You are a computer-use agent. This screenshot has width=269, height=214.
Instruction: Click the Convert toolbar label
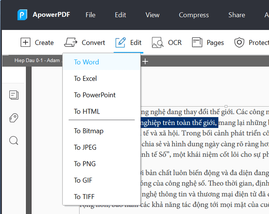[93, 43]
